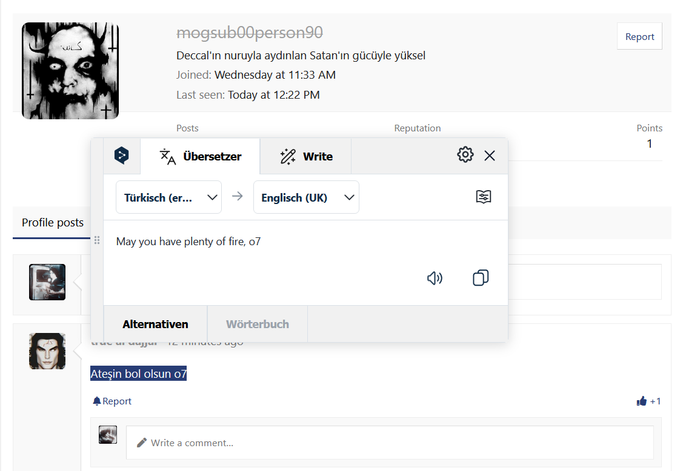The height and width of the screenshot is (471, 680).
Task: Click the popup drag handle dots
Action: pyautogui.click(x=97, y=240)
